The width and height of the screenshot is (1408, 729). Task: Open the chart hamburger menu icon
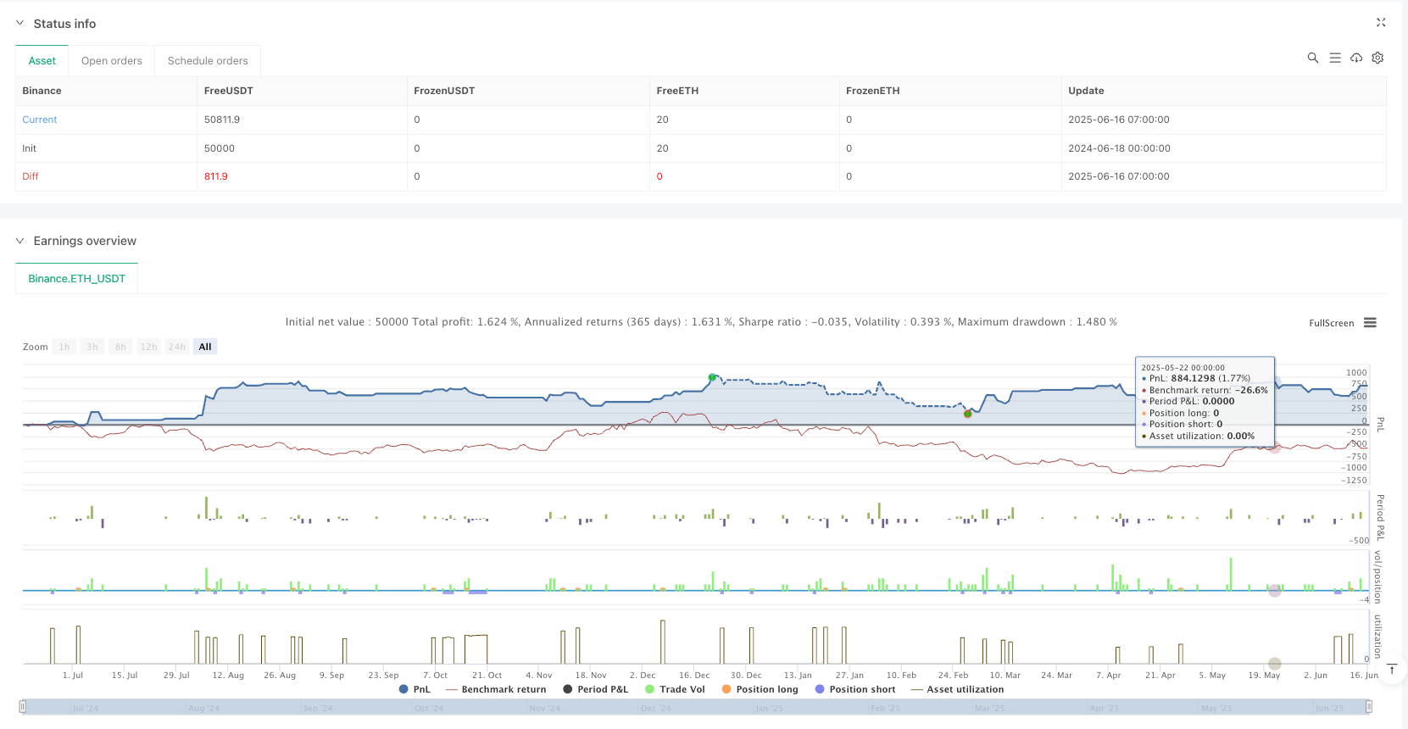(1370, 323)
